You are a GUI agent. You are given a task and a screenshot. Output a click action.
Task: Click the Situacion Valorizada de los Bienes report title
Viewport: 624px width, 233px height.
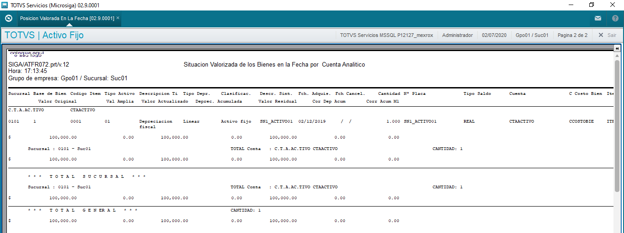coord(274,65)
